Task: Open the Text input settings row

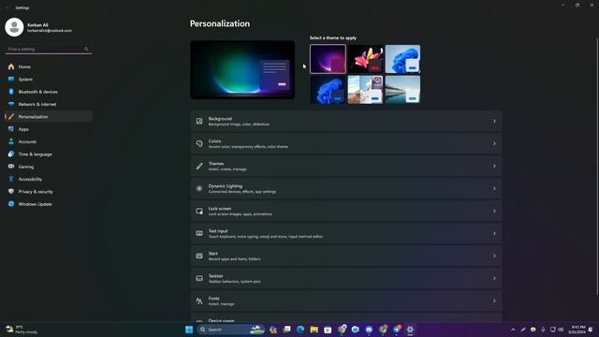Action: click(x=345, y=233)
